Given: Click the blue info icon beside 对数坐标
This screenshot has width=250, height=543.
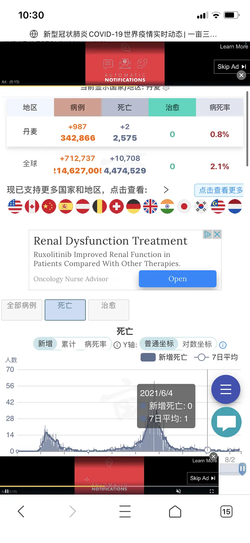Looking at the screenshot, I should tap(223, 345).
